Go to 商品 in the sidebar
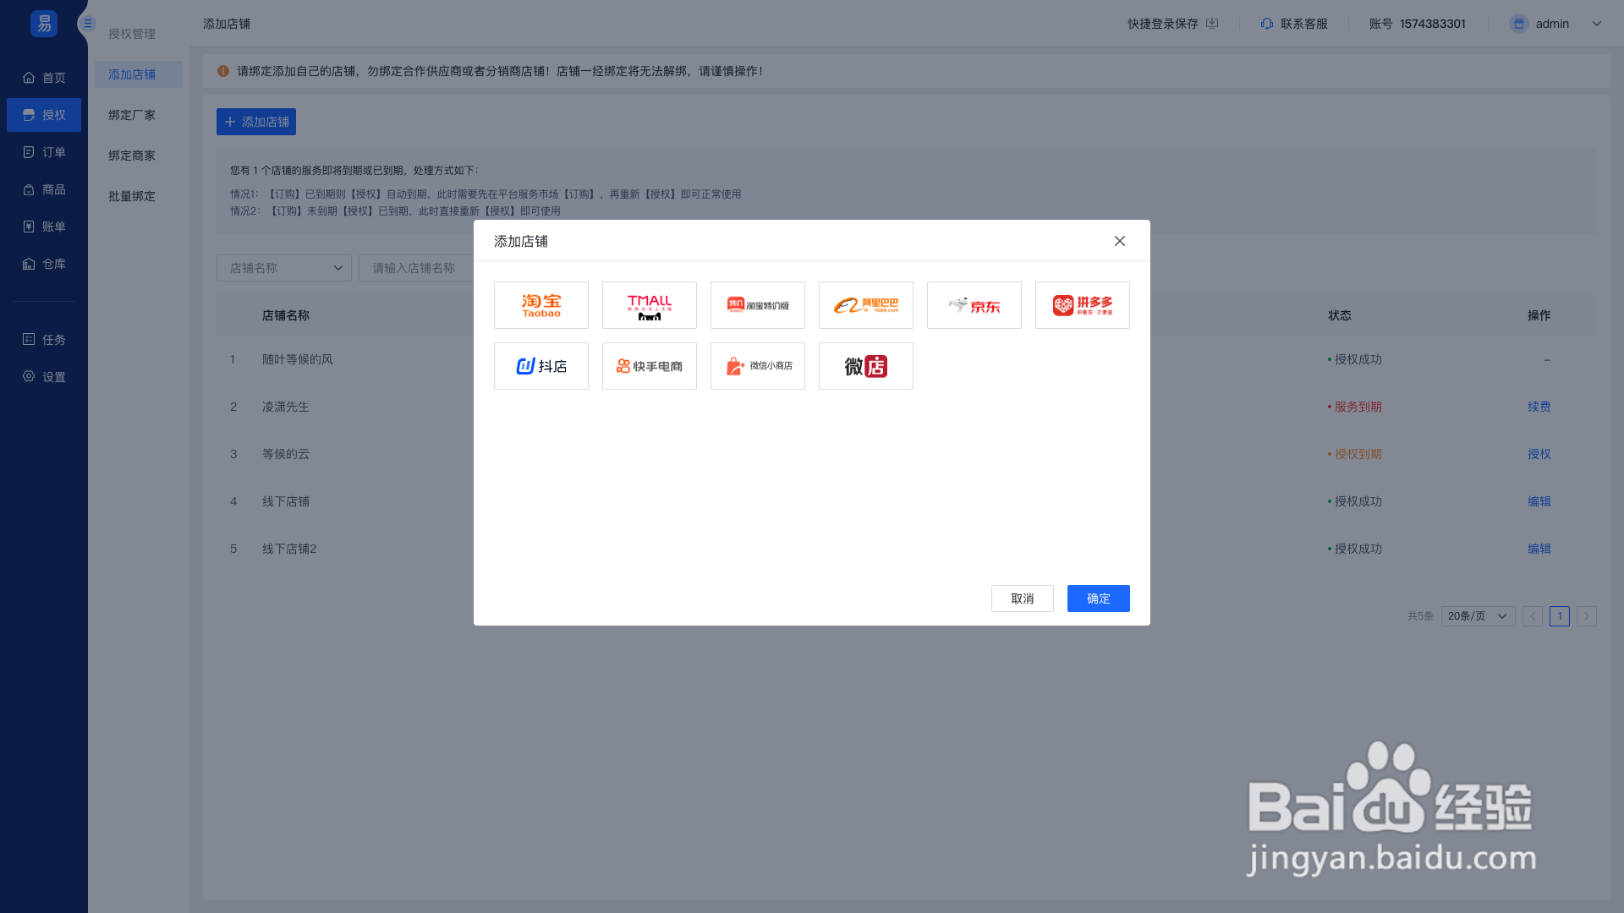 tap(44, 189)
